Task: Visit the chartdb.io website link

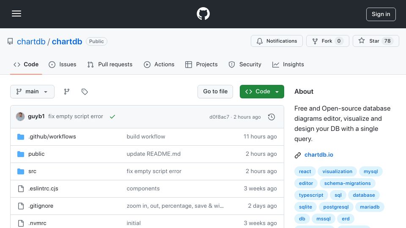Action: coord(319,155)
